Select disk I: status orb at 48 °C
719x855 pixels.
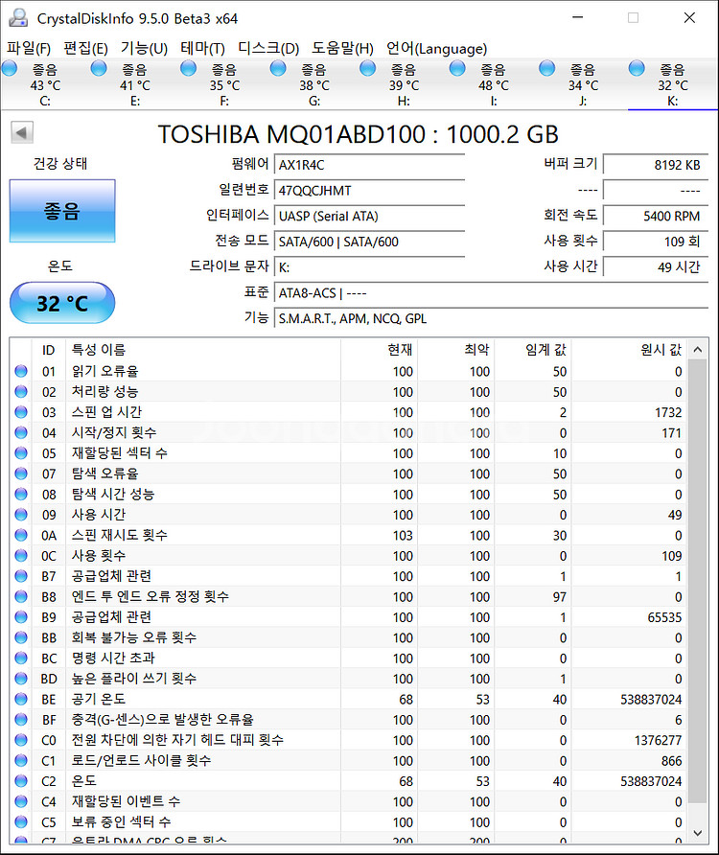[x=457, y=69]
